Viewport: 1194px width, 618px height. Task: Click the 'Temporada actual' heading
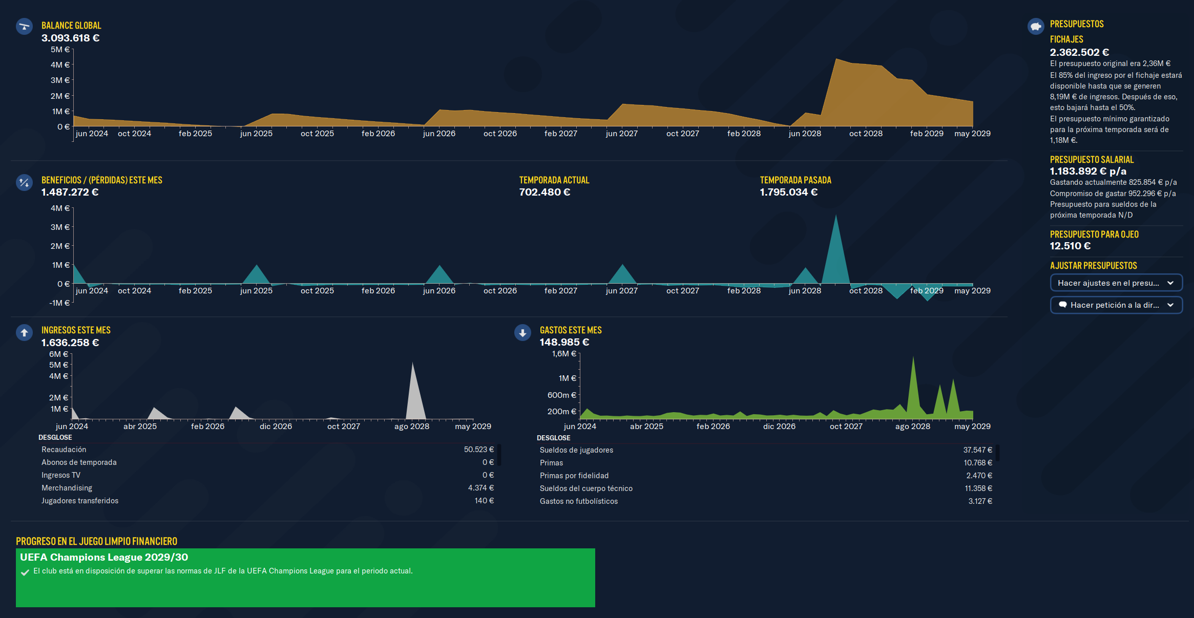(554, 180)
